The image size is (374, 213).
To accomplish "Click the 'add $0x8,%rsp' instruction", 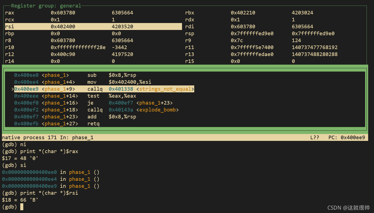I will [x=112, y=117].
